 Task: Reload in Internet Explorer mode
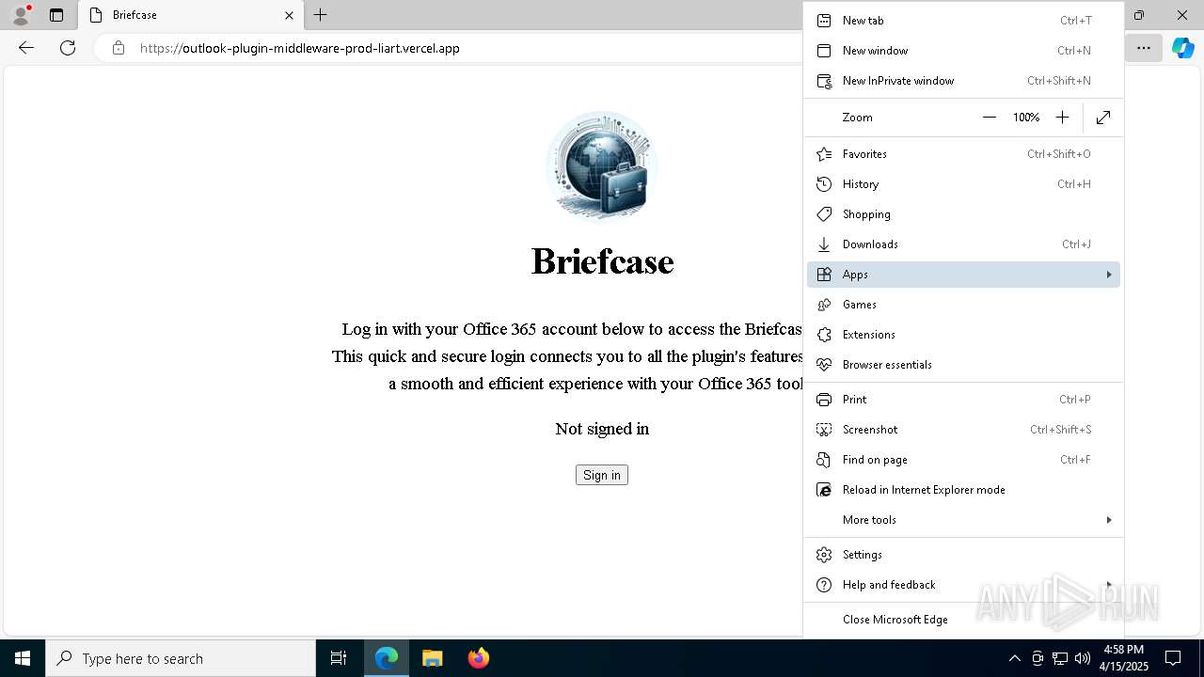(x=963, y=490)
